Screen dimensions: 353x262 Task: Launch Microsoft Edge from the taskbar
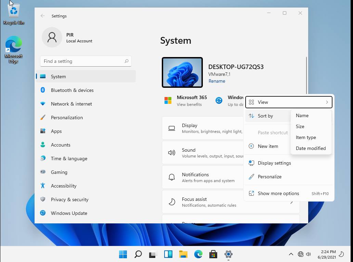tap(198, 254)
